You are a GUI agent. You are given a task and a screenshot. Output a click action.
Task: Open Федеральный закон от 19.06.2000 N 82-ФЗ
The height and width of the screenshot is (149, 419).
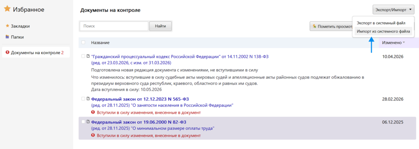coord(139,122)
